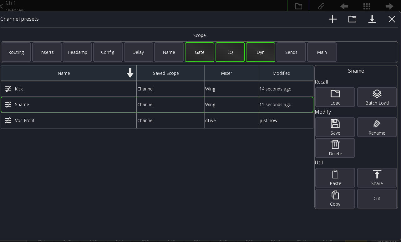Disable the Gate scope toggle

pos(200,52)
